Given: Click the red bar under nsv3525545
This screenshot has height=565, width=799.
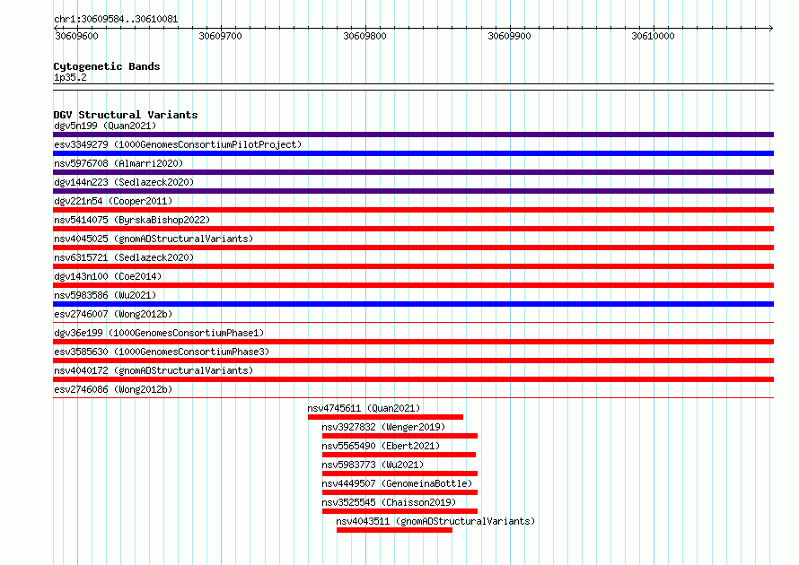Looking at the screenshot, I should [399, 511].
